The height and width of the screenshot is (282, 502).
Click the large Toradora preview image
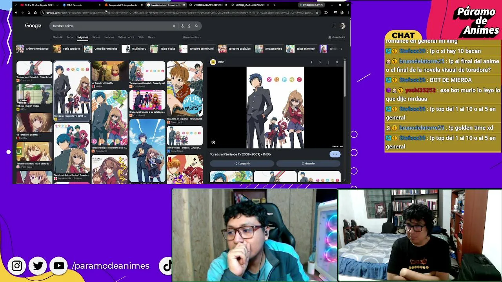pos(275,107)
